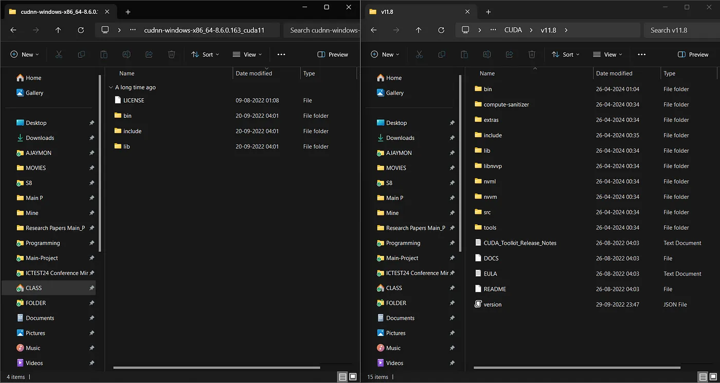Viewport: 720px width, 383px height.
Task: Click horizontal scrollbar in cudnn file list
Action: click(x=217, y=368)
